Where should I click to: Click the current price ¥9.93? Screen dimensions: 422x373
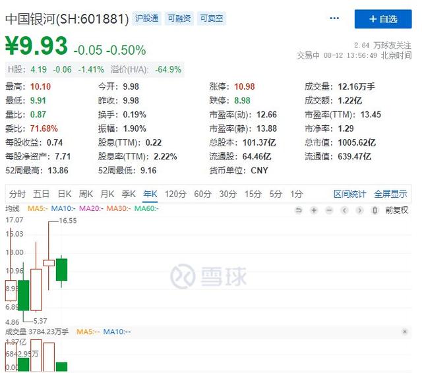pyautogui.click(x=37, y=45)
